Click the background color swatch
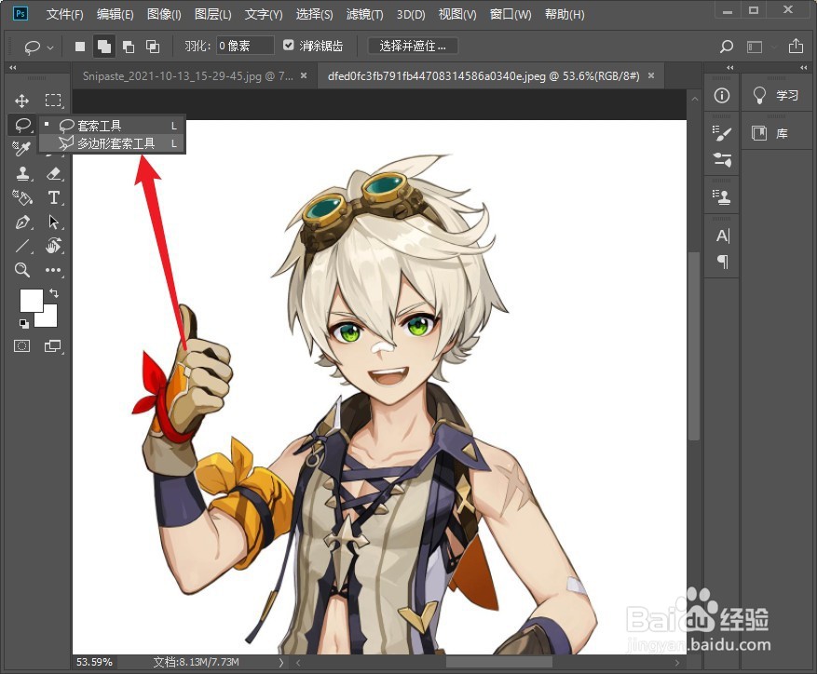This screenshot has width=817, height=674. (x=49, y=318)
